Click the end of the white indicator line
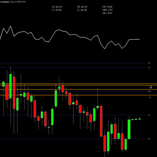The width and height of the screenshot is (157, 157). click(x=139, y=39)
